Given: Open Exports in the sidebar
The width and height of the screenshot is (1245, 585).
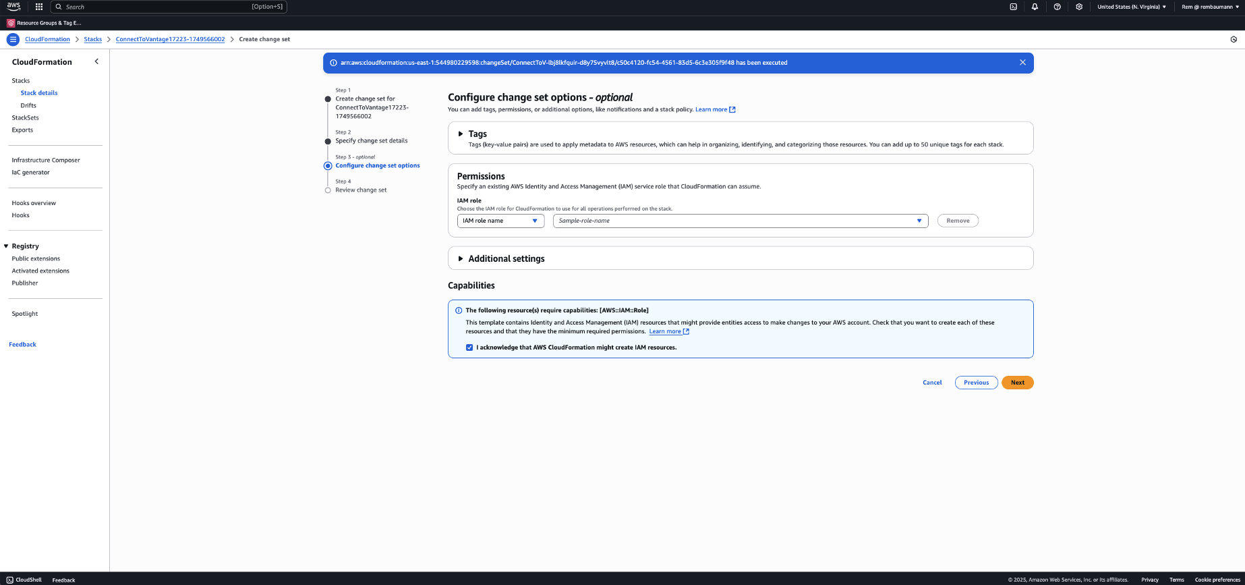Looking at the screenshot, I should [x=22, y=130].
